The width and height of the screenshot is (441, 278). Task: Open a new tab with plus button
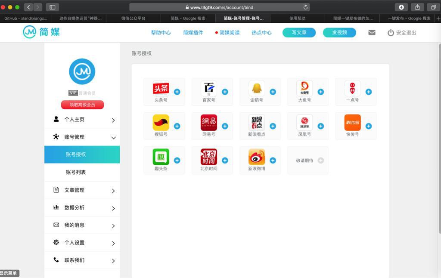point(438,18)
